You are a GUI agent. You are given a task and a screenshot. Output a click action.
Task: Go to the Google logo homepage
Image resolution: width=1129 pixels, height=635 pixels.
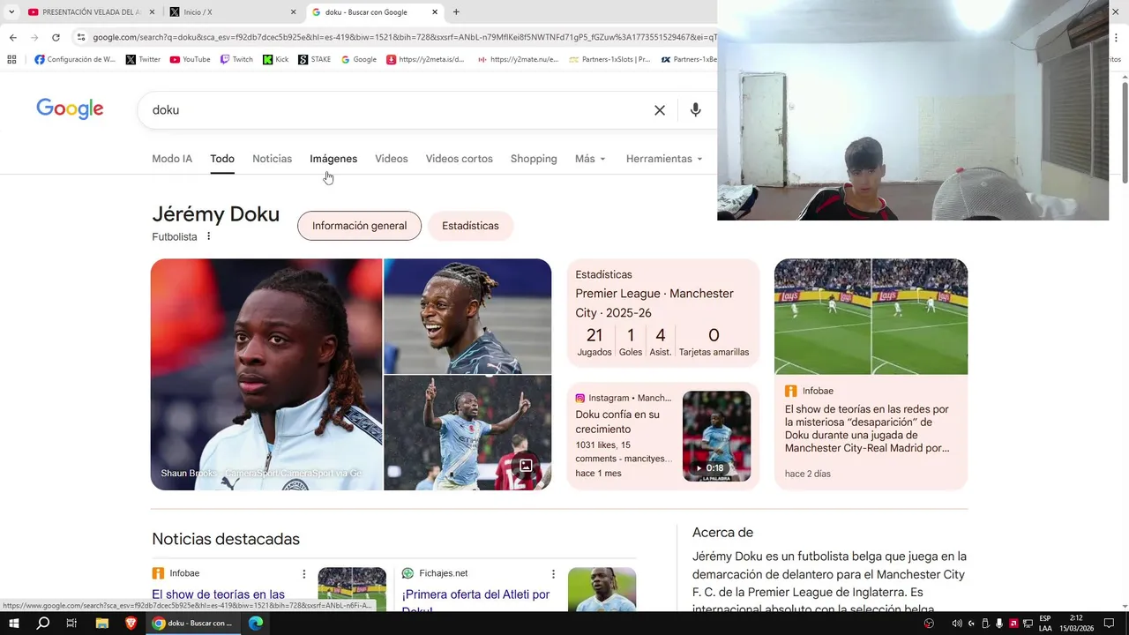pos(70,109)
